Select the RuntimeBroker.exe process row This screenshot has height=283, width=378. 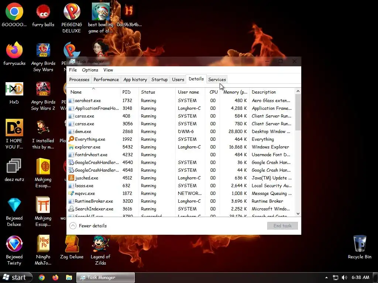tap(181, 201)
